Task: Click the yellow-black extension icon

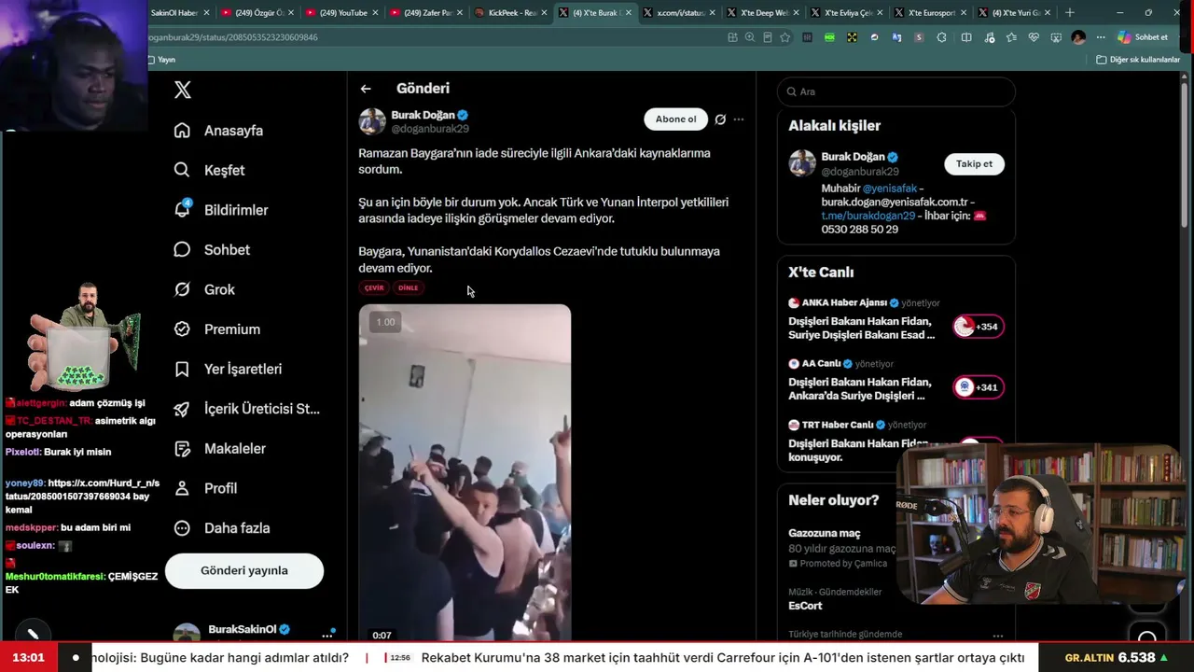Action: click(852, 37)
